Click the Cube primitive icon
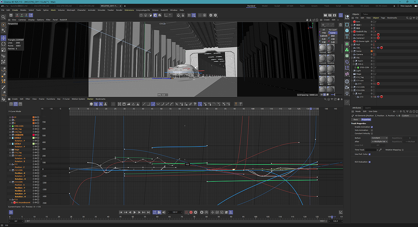The height and width of the screenshot is (227, 418). [347, 30]
